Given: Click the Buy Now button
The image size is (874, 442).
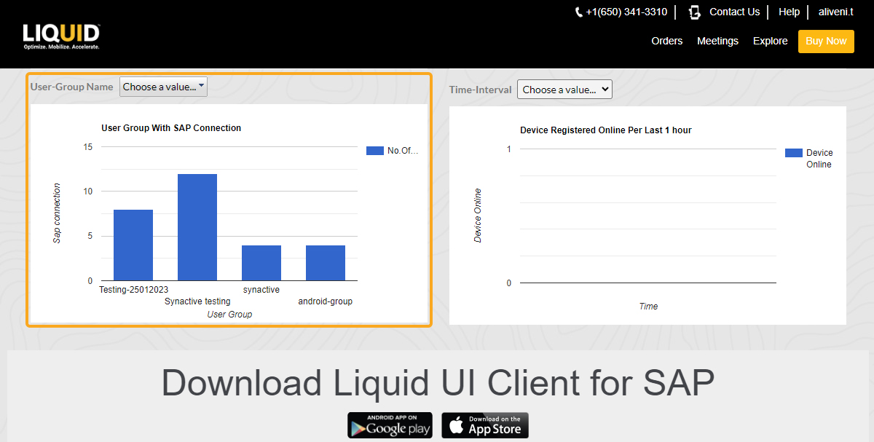Looking at the screenshot, I should pyautogui.click(x=826, y=42).
